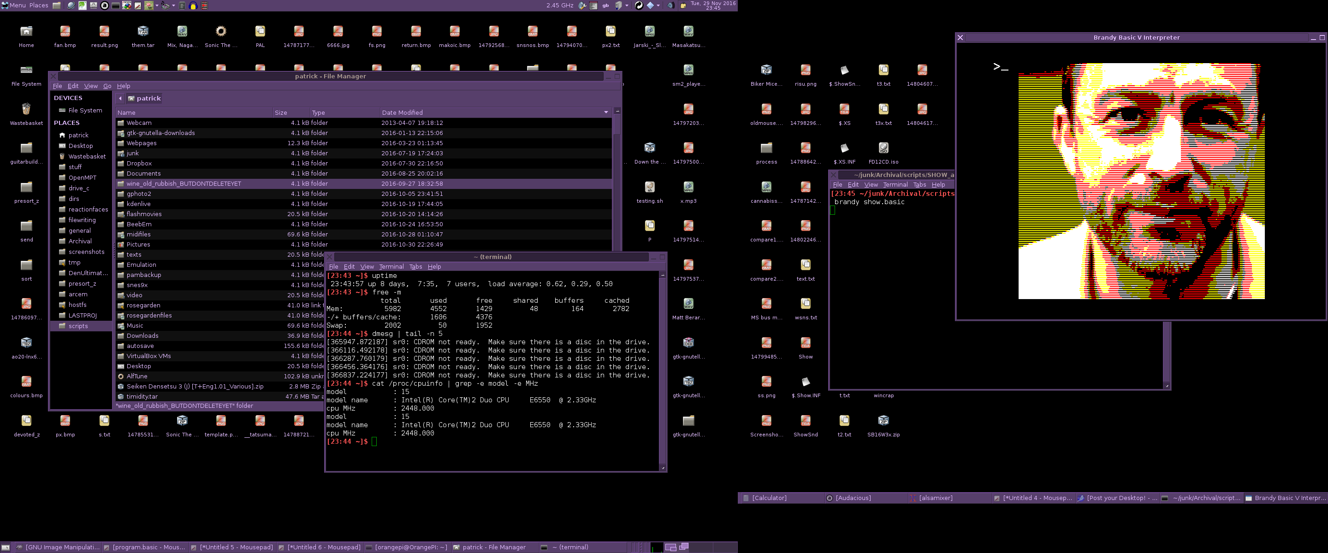Select the Dropbox folder row
The image size is (1328, 553).
[363, 164]
